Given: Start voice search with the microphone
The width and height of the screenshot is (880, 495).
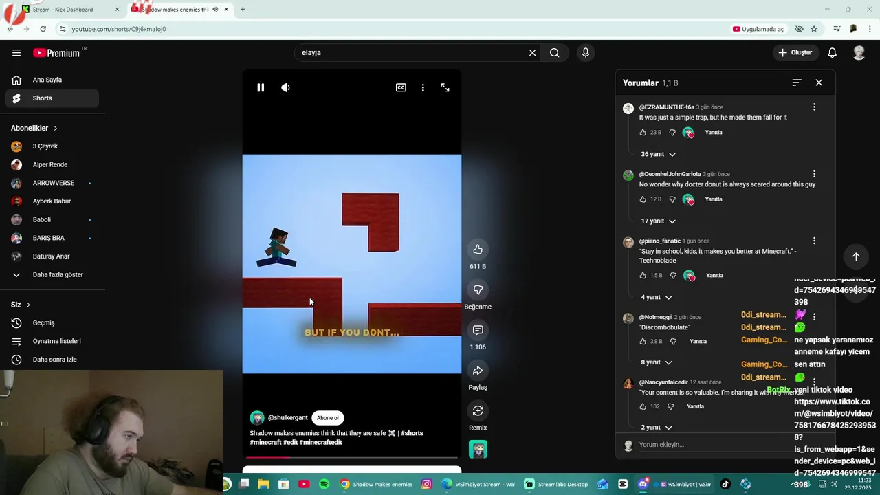Looking at the screenshot, I should tap(586, 53).
